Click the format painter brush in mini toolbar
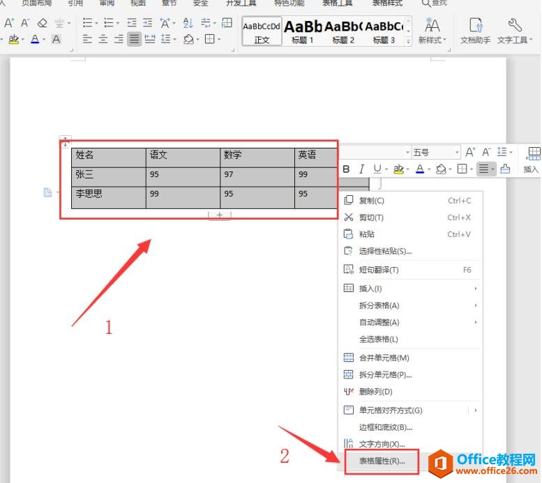 pyautogui.click(x=505, y=169)
